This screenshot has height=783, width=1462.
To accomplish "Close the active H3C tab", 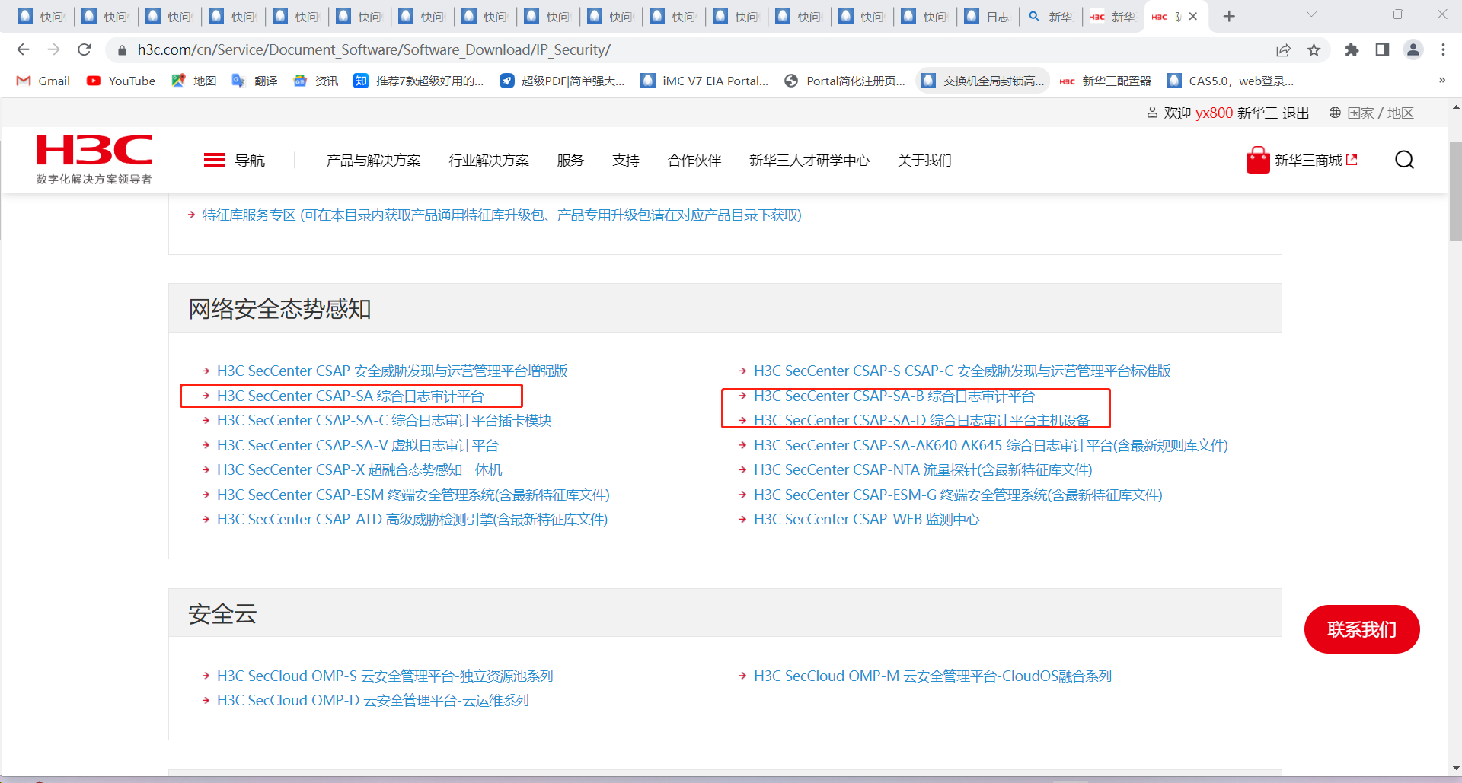I will tap(1193, 16).
